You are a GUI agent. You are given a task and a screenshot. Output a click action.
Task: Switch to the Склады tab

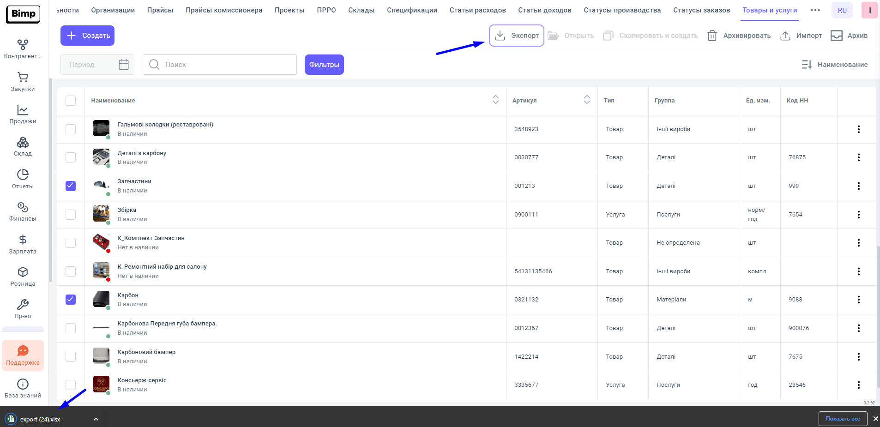[x=361, y=10]
